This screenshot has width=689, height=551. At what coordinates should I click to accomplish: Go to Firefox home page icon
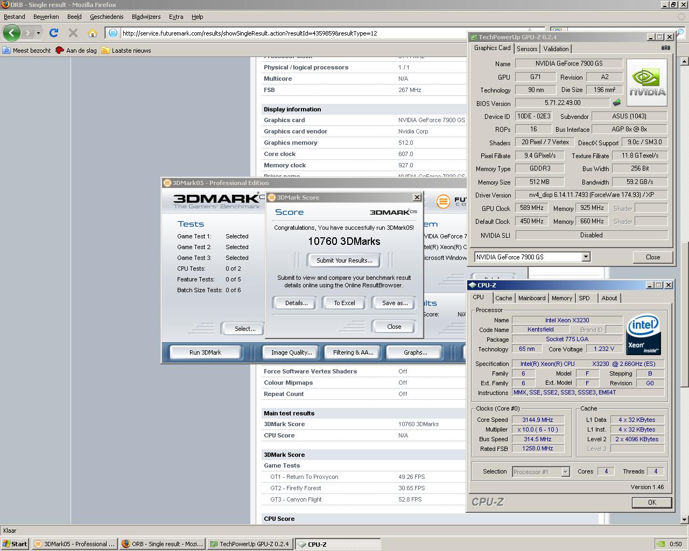pos(93,33)
